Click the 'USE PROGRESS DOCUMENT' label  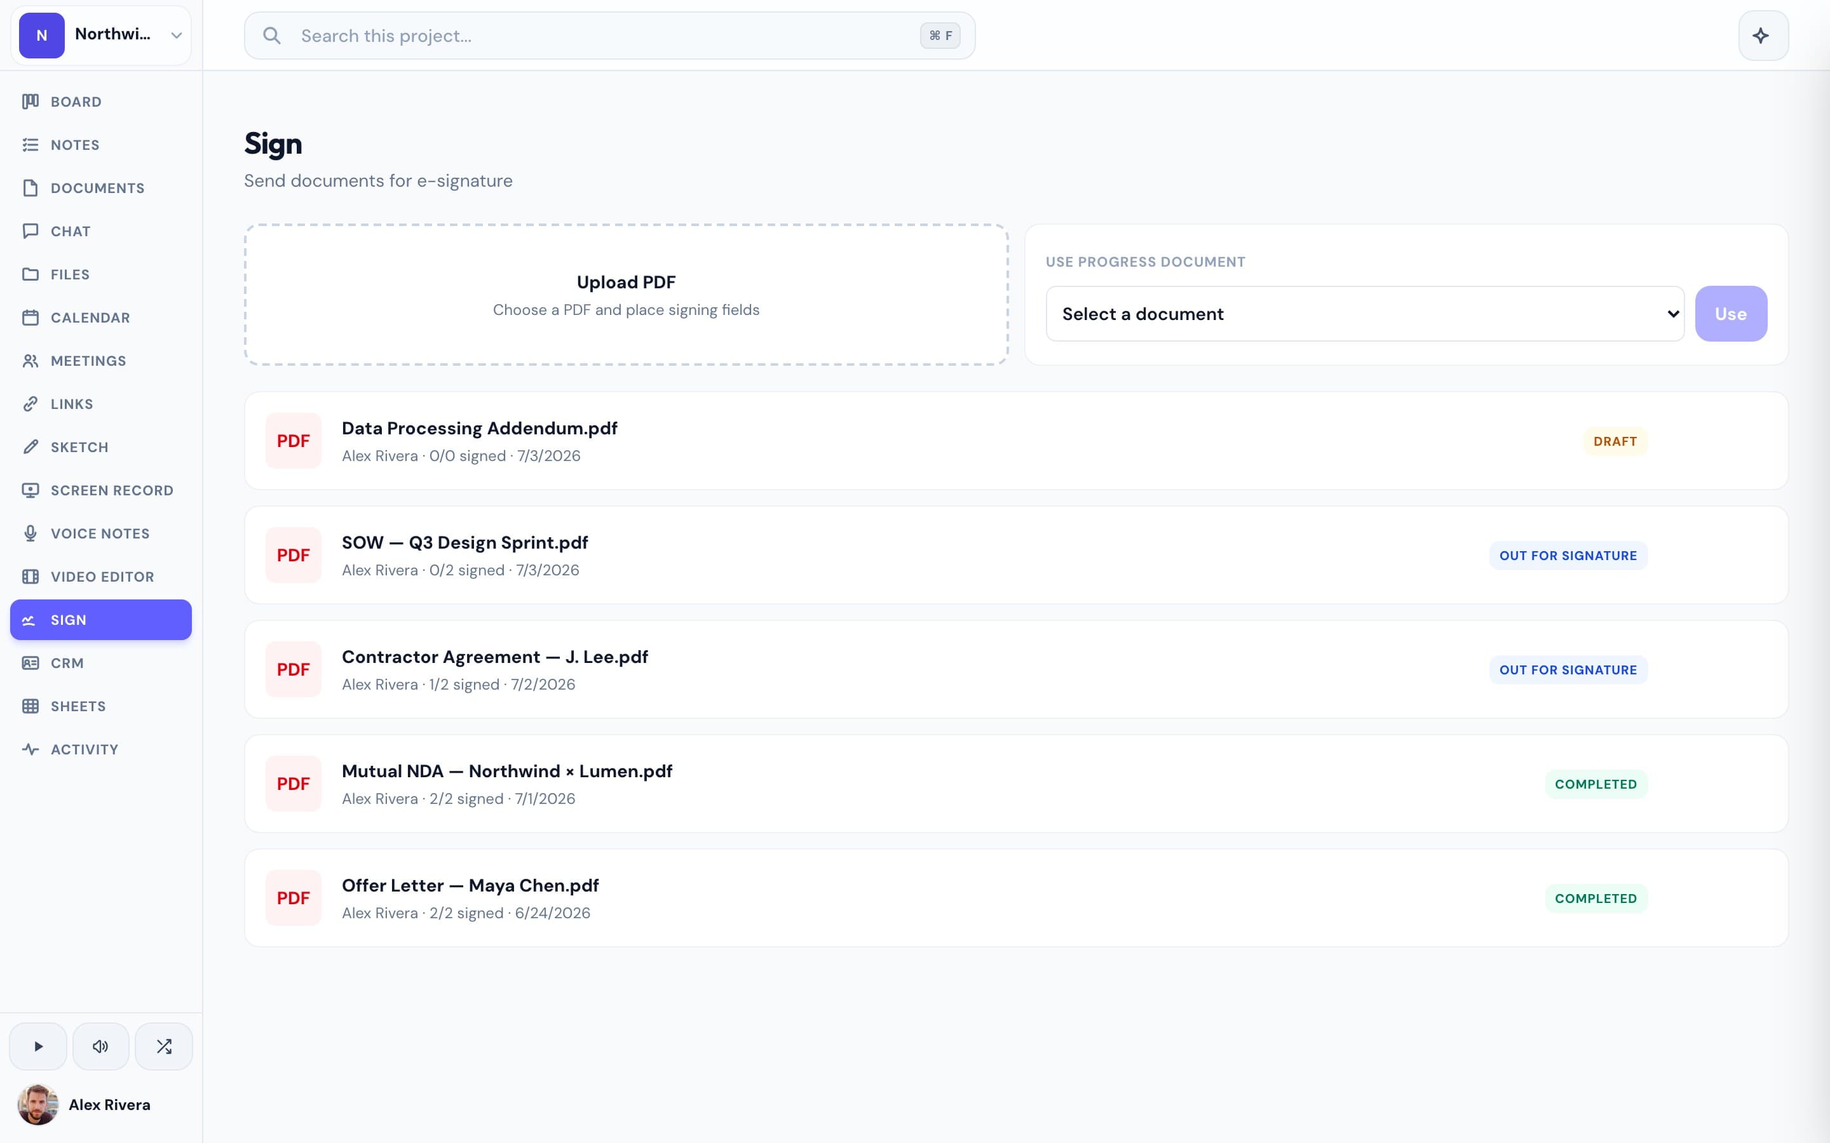pyautogui.click(x=1146, y=262)
